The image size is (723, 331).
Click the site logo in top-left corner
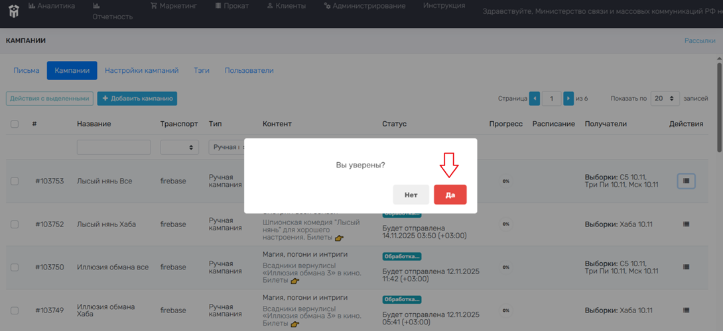(13, 9)
